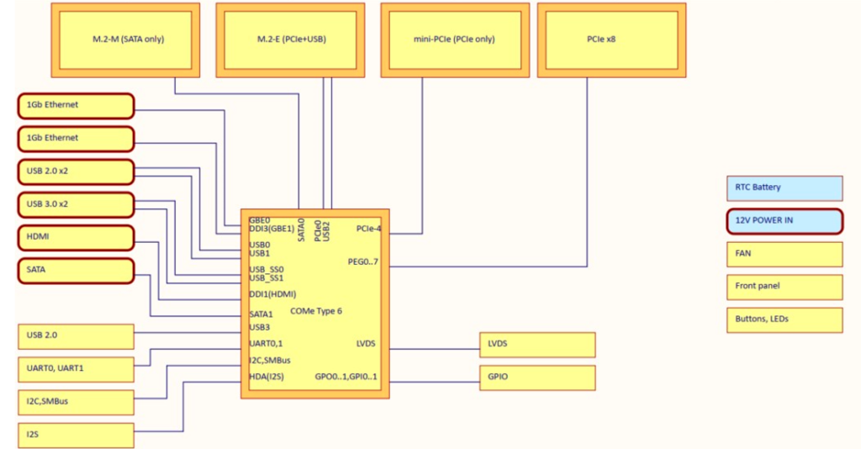
Task: Click the UART0, UART1 block
Action: (76, 368)
